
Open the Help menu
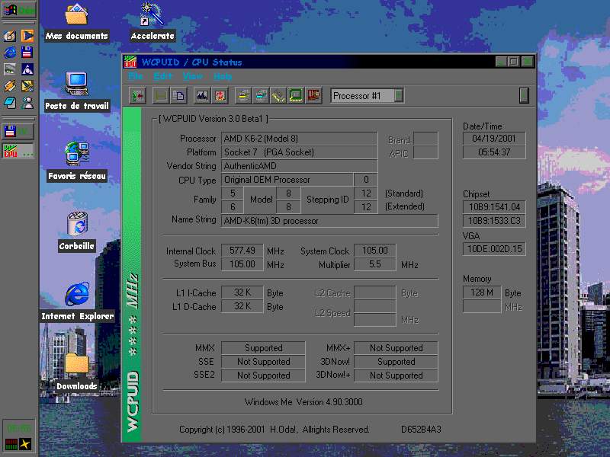click(223, 76)
